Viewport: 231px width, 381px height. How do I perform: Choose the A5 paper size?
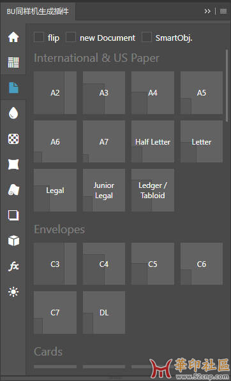201,92
